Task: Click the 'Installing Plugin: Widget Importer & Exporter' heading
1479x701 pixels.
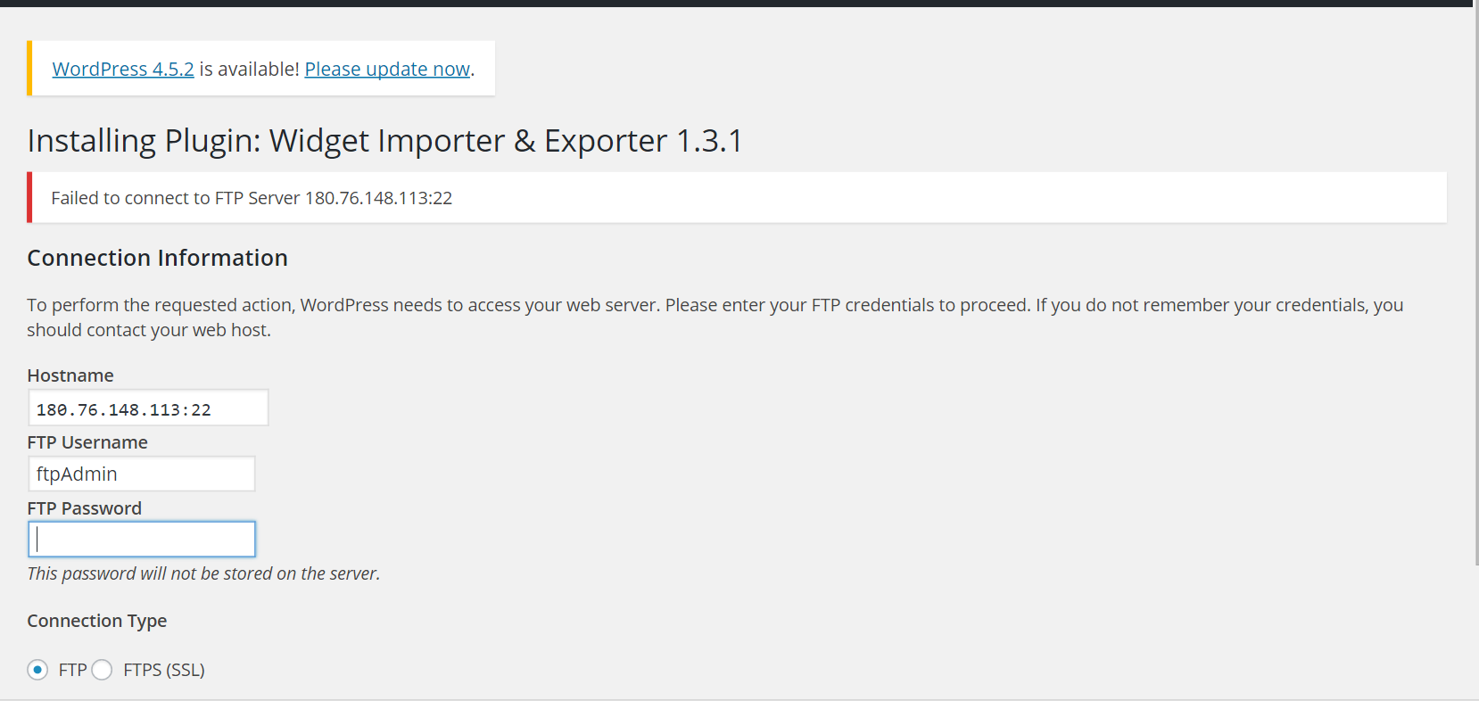Action: pos(384,141)
